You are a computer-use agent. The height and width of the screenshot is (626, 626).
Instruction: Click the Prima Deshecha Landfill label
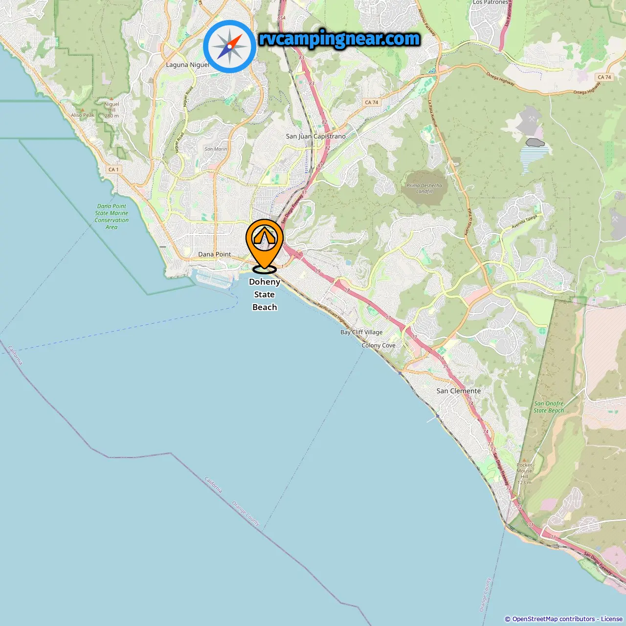pos(424,188)
